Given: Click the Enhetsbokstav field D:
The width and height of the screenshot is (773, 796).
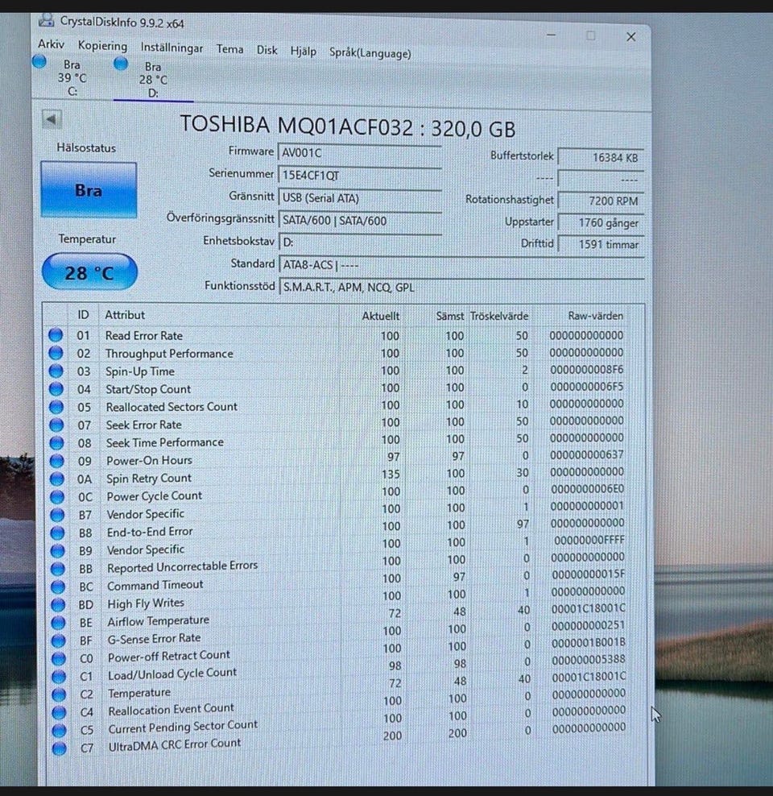Looking at the screenshot, I should 360,243.
